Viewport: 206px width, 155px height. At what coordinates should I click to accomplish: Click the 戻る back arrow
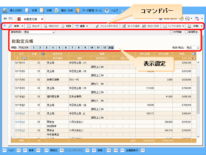(x=5, y=19)
